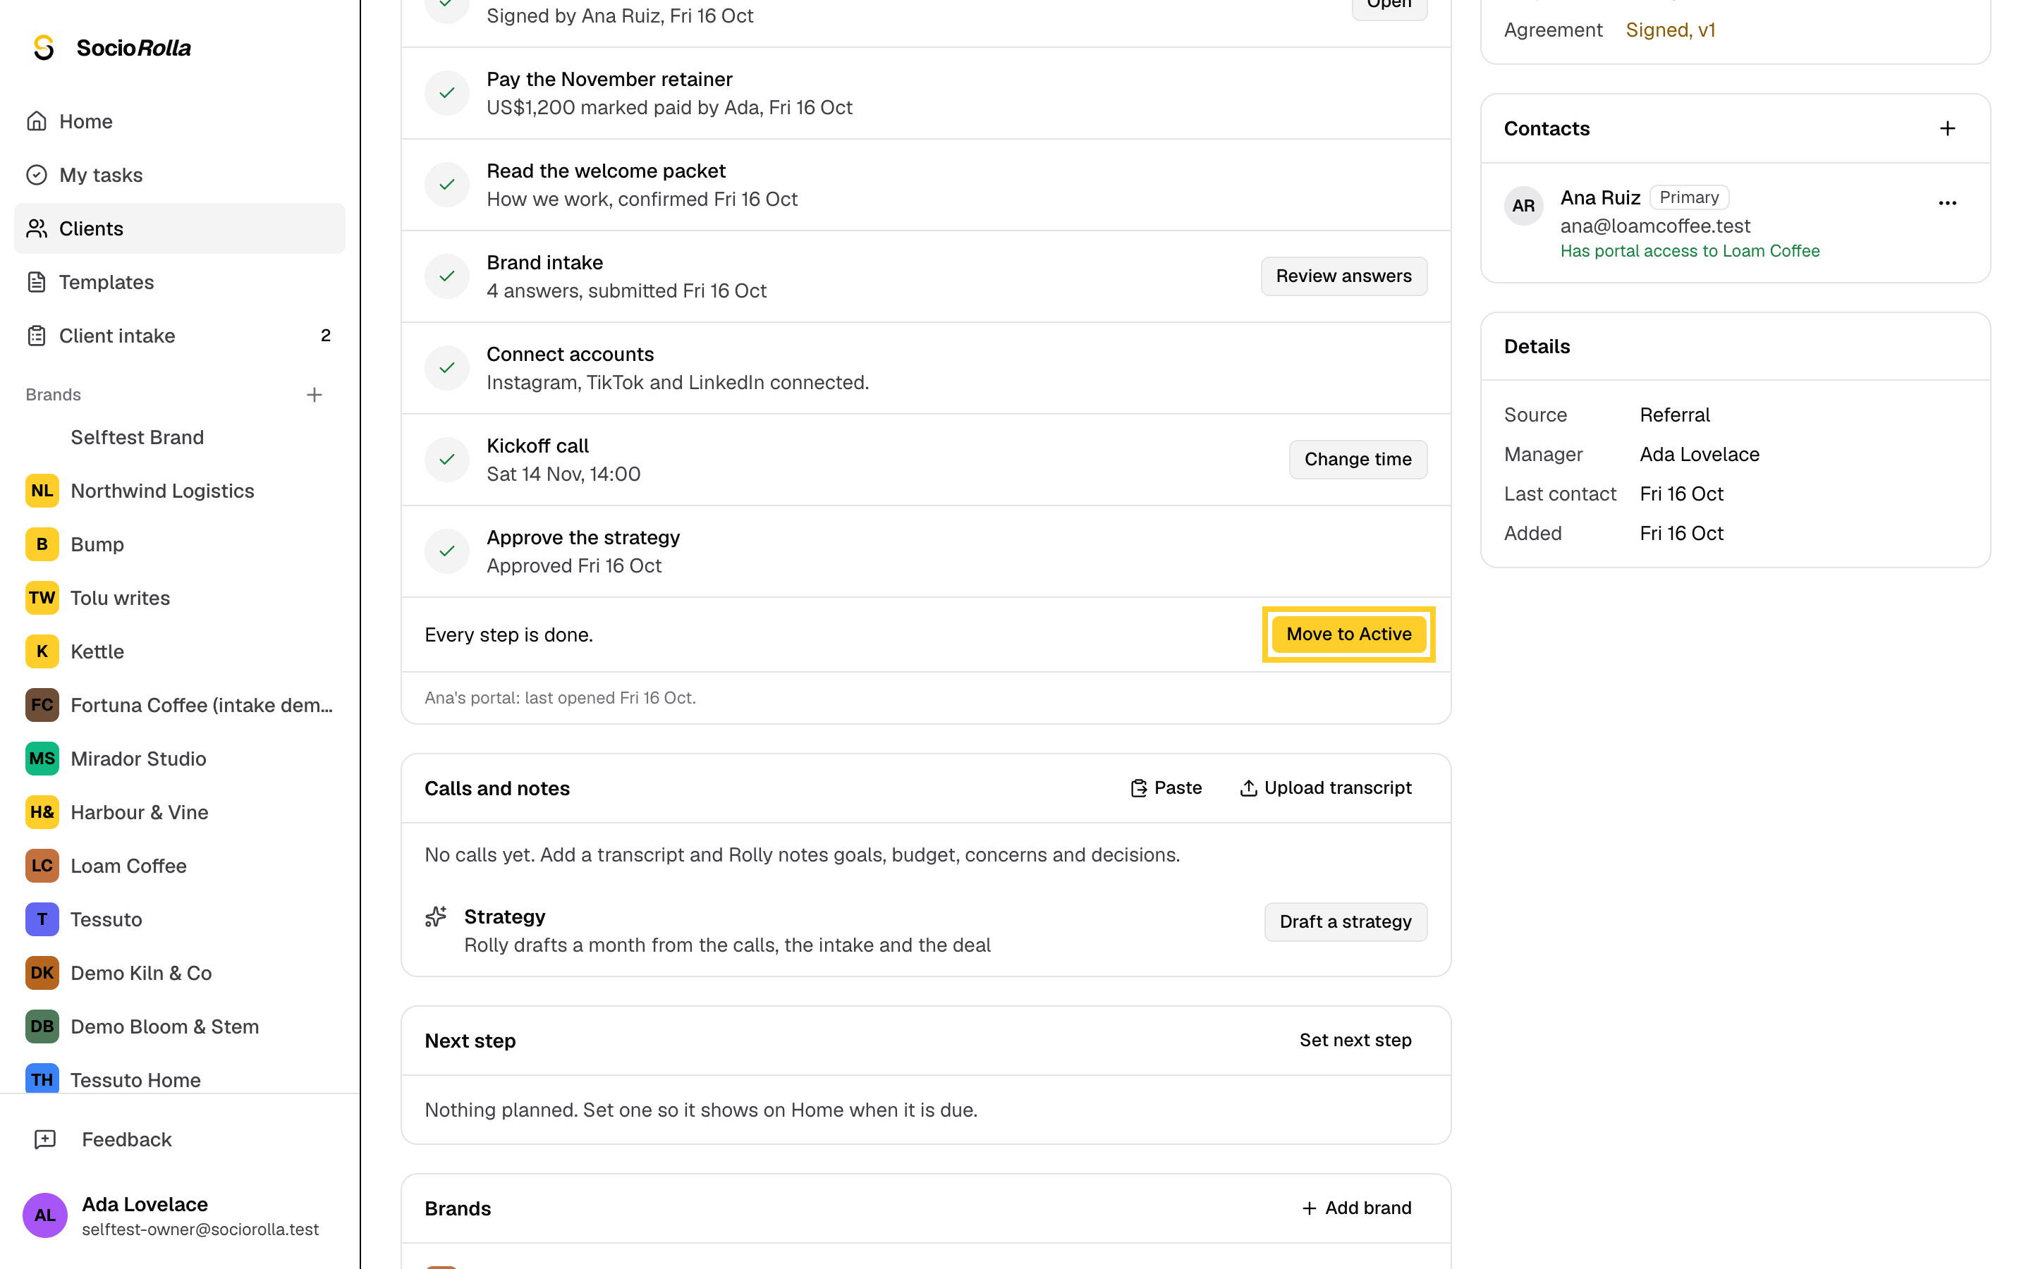Toggle the Pay the November retainer checkmark
The height and width of the screenshot is (1269, 2031).
(446, 93)
